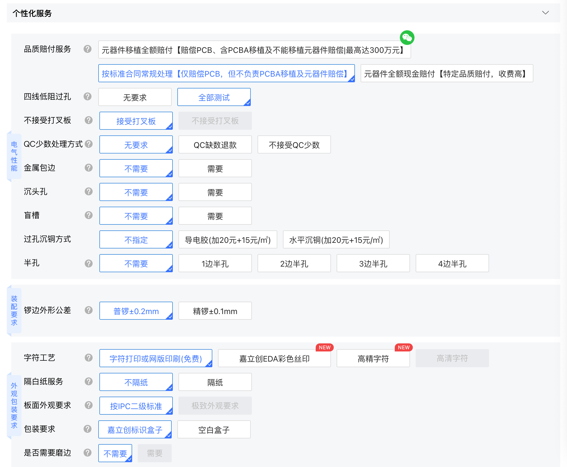Pick 空白盒子 packaging option

pos(214,430)
